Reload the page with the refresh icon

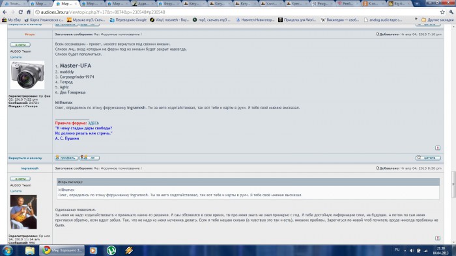20,12
